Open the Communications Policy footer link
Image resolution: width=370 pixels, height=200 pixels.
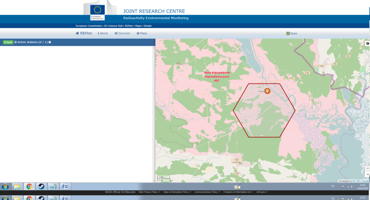(x=207, y=192)
